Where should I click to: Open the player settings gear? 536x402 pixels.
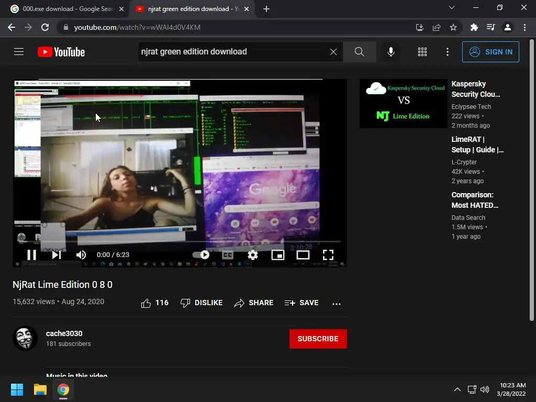[x=253, y=255]
